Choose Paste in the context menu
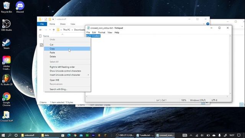245x138 pixels. click(67, 53)
